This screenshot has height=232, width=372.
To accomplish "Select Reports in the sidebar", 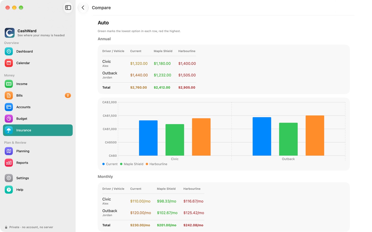I will click(38, 163).
